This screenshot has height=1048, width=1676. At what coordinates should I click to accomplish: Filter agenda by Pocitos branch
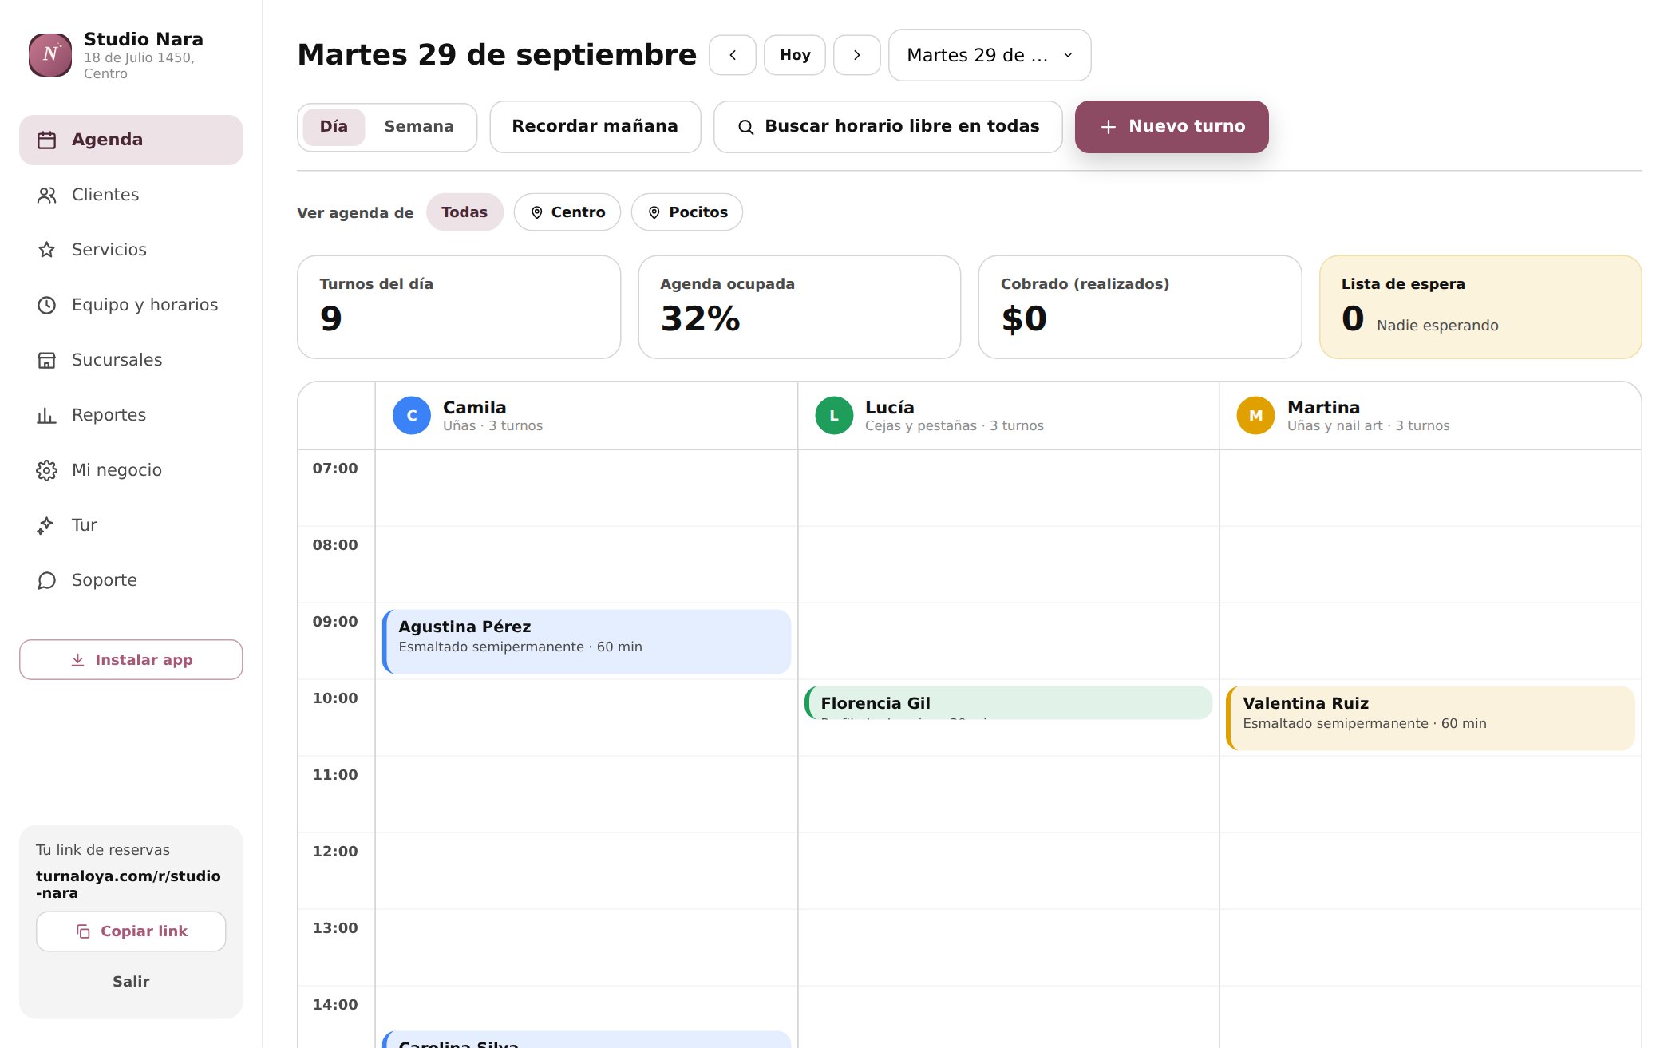[687, 212]
